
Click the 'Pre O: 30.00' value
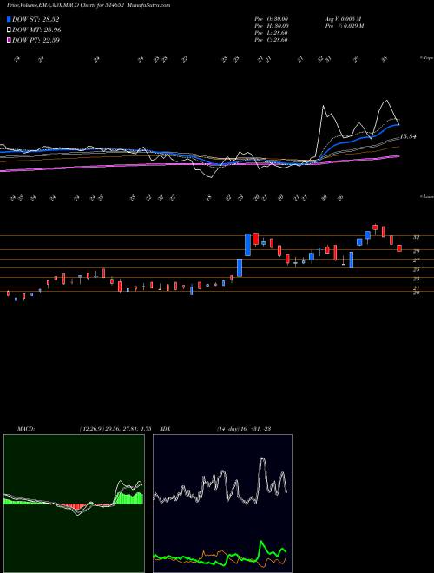[272, 19]
